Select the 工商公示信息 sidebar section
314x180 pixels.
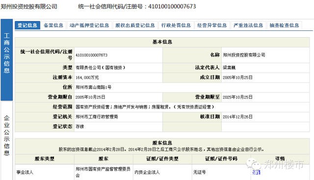(x=6, y=60)
